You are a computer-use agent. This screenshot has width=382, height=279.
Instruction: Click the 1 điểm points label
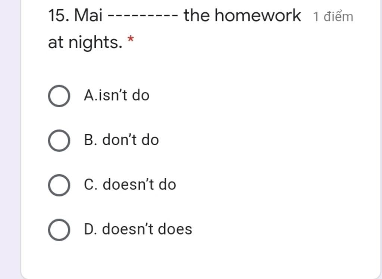click(x=333, y=17)
